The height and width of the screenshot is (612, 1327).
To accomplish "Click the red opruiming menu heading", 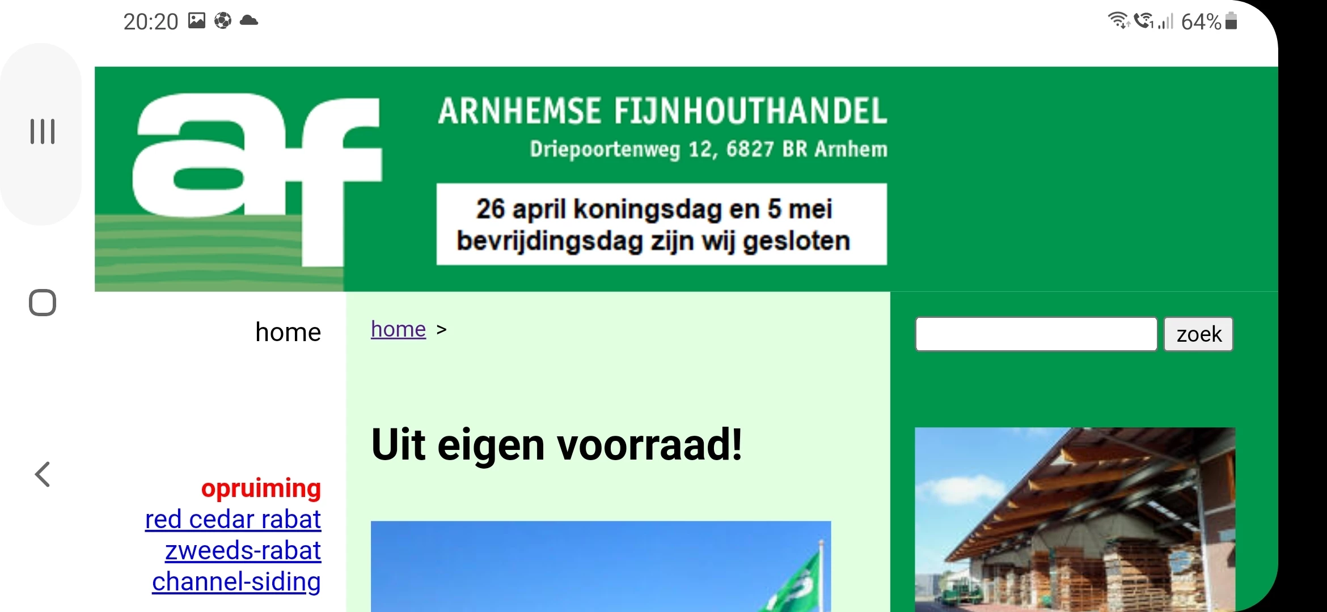I will pos(261,488).
